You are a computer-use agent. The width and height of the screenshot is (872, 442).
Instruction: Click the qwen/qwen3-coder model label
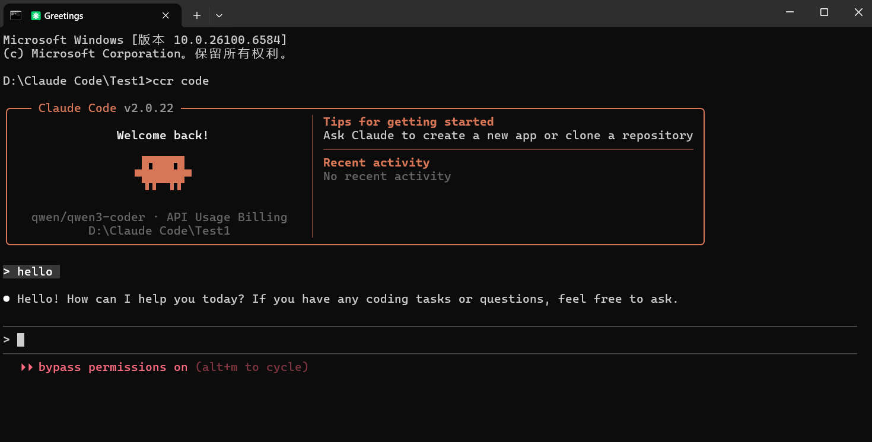88,217
